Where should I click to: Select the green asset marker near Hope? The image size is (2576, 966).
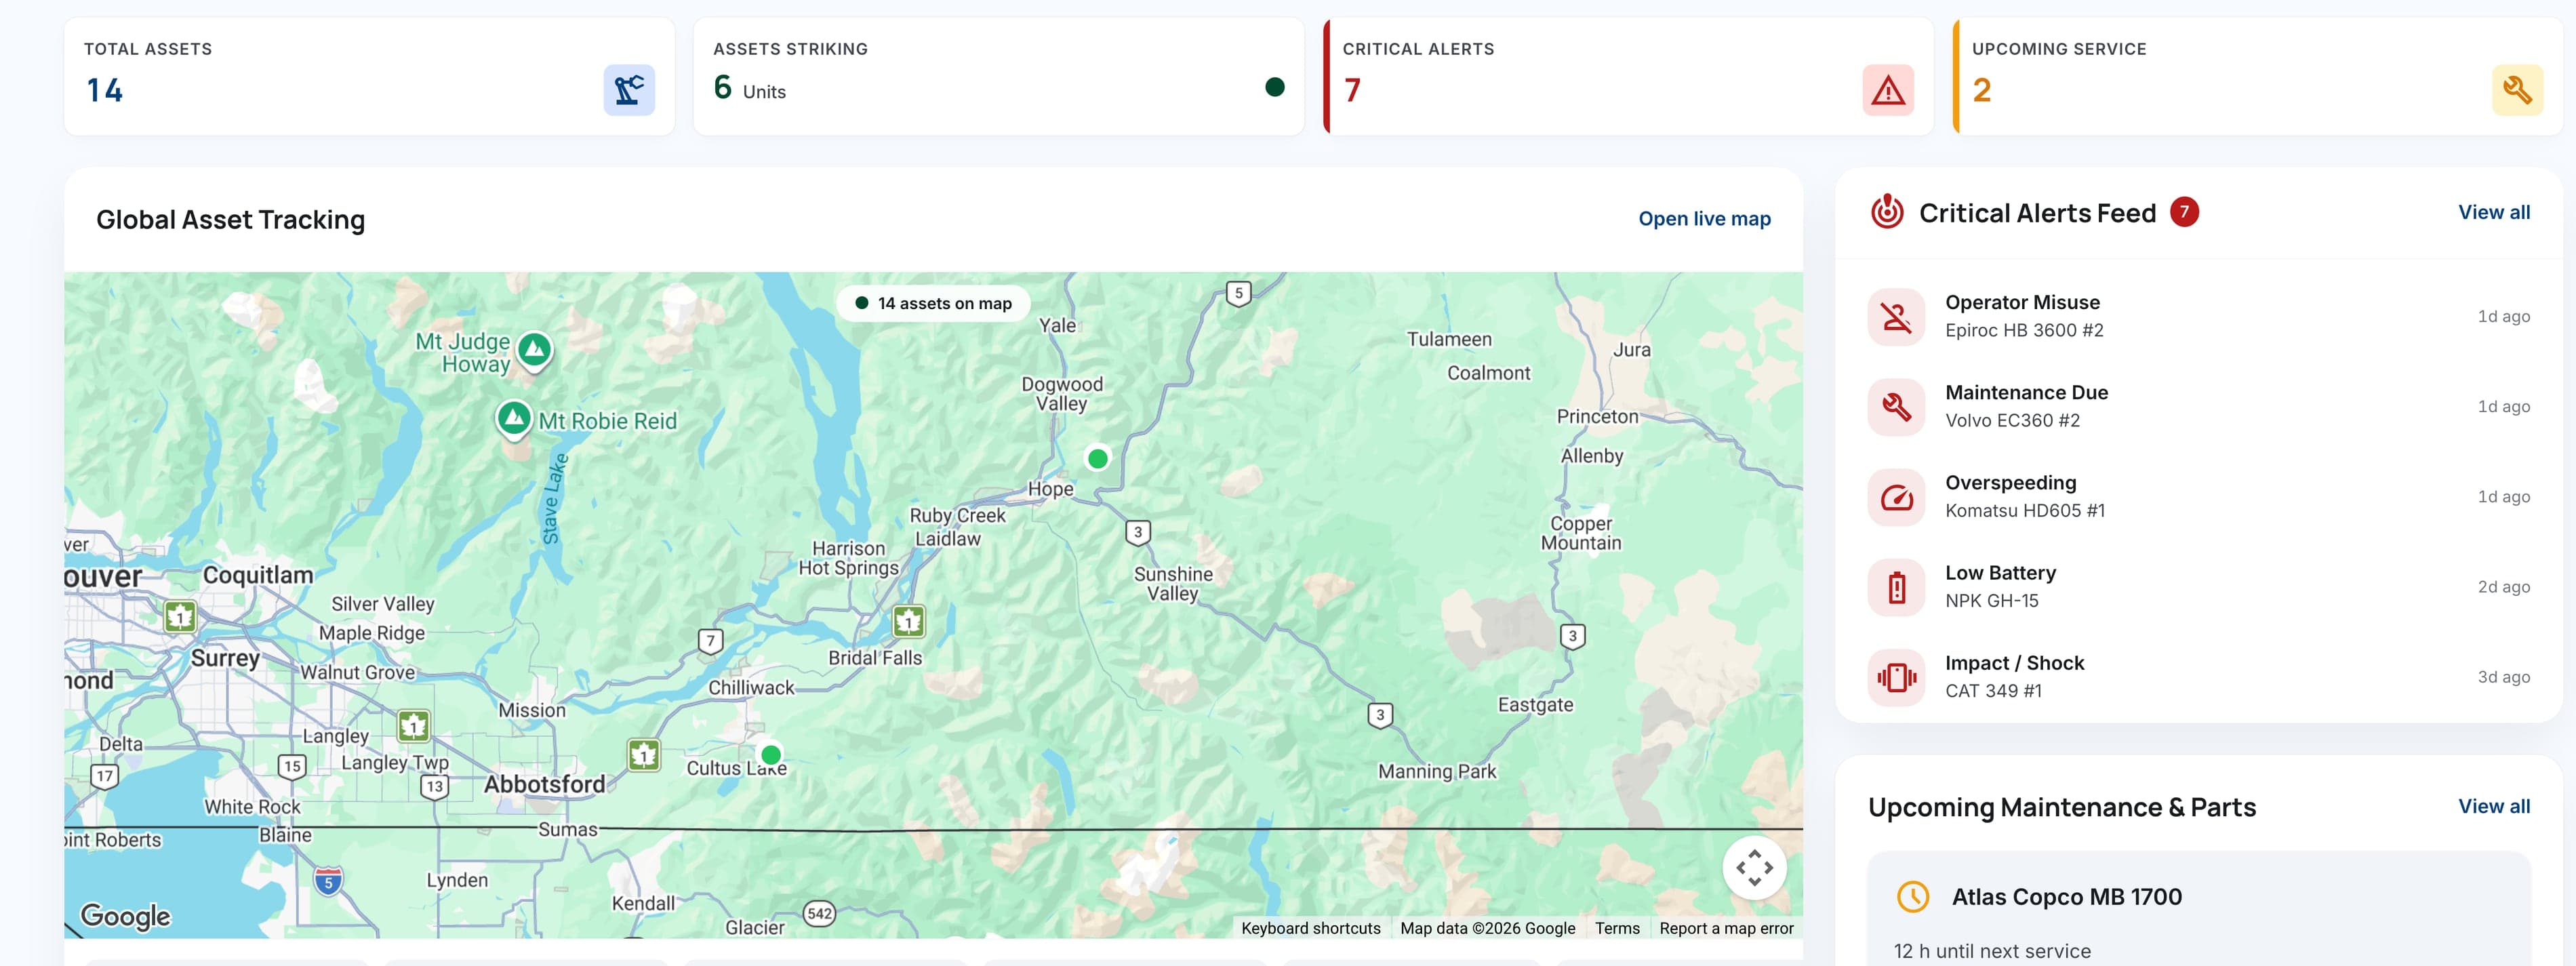[x=1097, y=458]
